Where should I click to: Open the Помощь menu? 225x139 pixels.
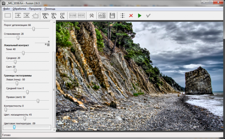pos(50,9)
